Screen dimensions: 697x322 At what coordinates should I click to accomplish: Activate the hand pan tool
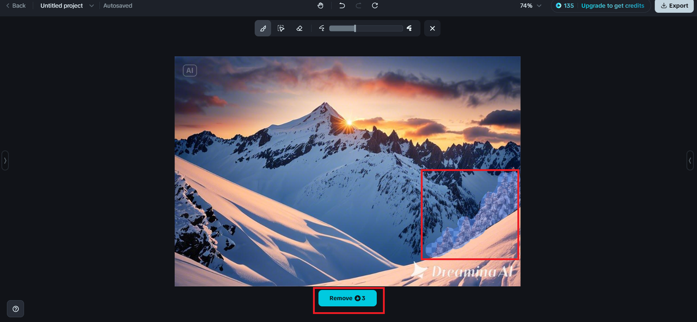[x=321, y=5]
